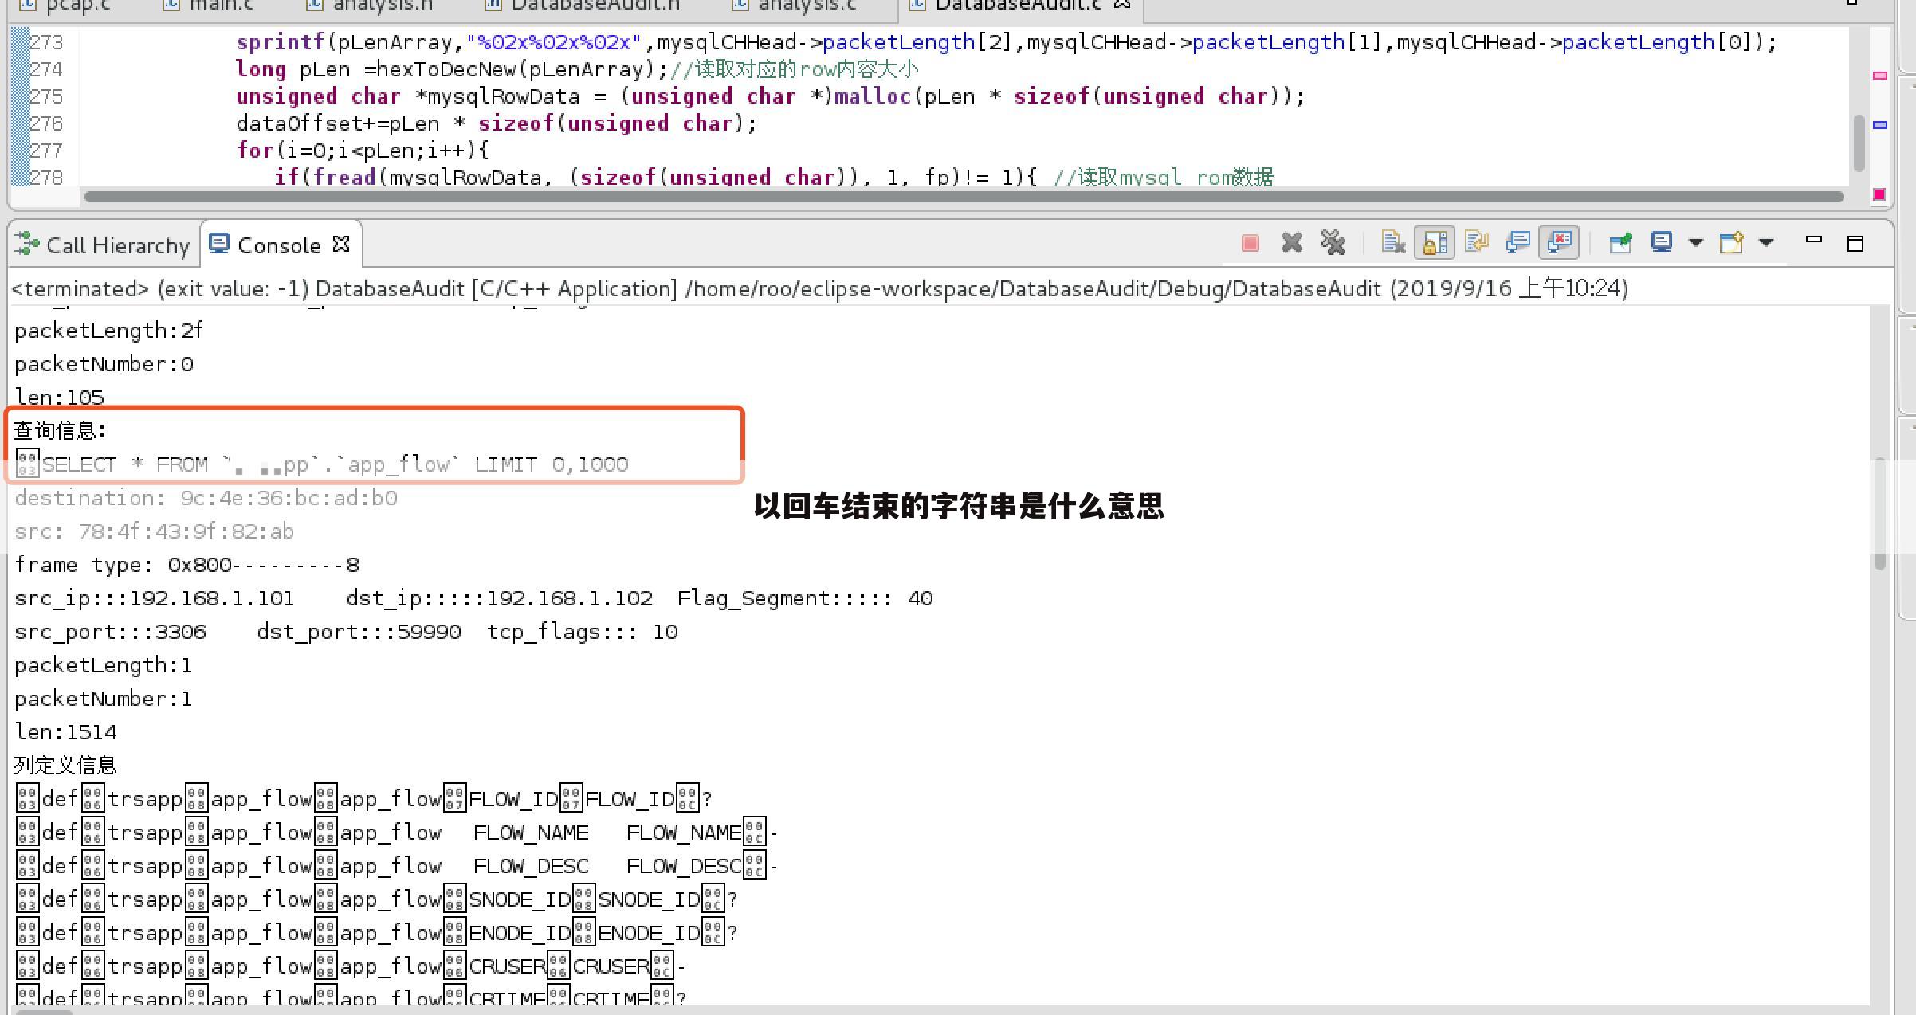The image size is (1916, 1015).
Task: Pin the console with the pushpin icon
Action: 1620,243
